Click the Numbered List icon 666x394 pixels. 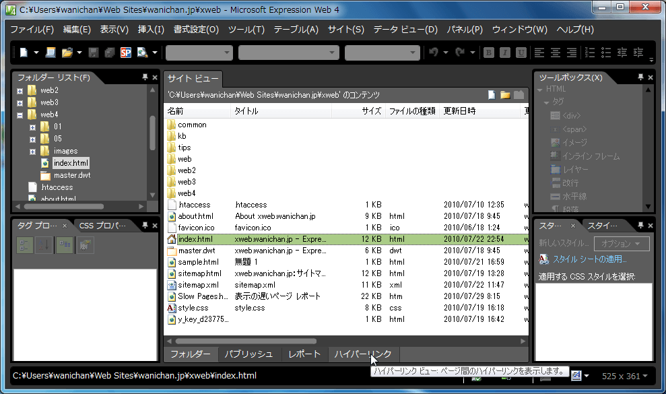pyautogui.click(x=590, y=53)
